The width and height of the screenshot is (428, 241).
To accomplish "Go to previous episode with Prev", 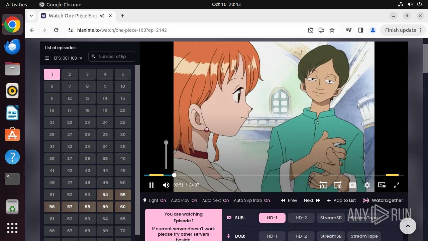I will (x=289, y=200).
